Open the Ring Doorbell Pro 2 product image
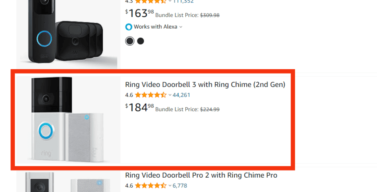 pyautogui.click(x=68, y=183)
